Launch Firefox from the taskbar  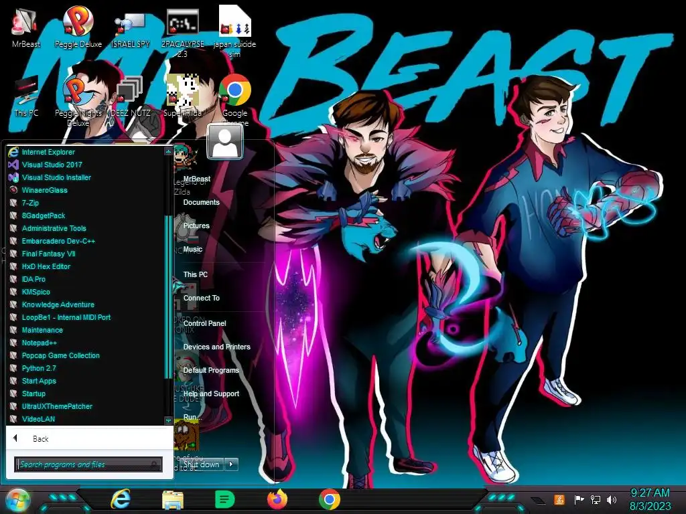[x=277, y=499]
